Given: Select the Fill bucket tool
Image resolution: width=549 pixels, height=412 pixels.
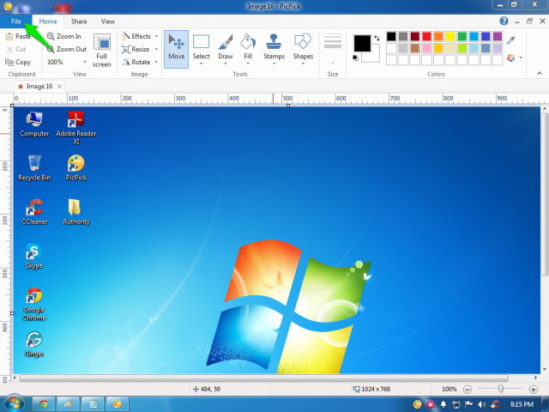Looking at the screenshot, I should pyautogui.click(x=248, y=46).
